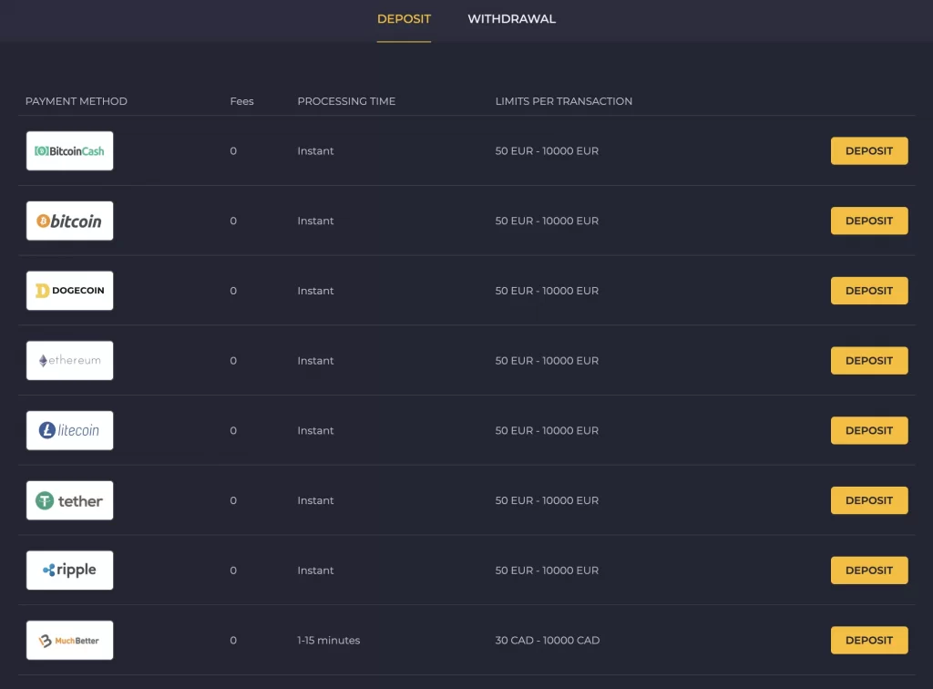Click the bitcoin row limit text
The image size is (933, 689).
tap(547, 221)
